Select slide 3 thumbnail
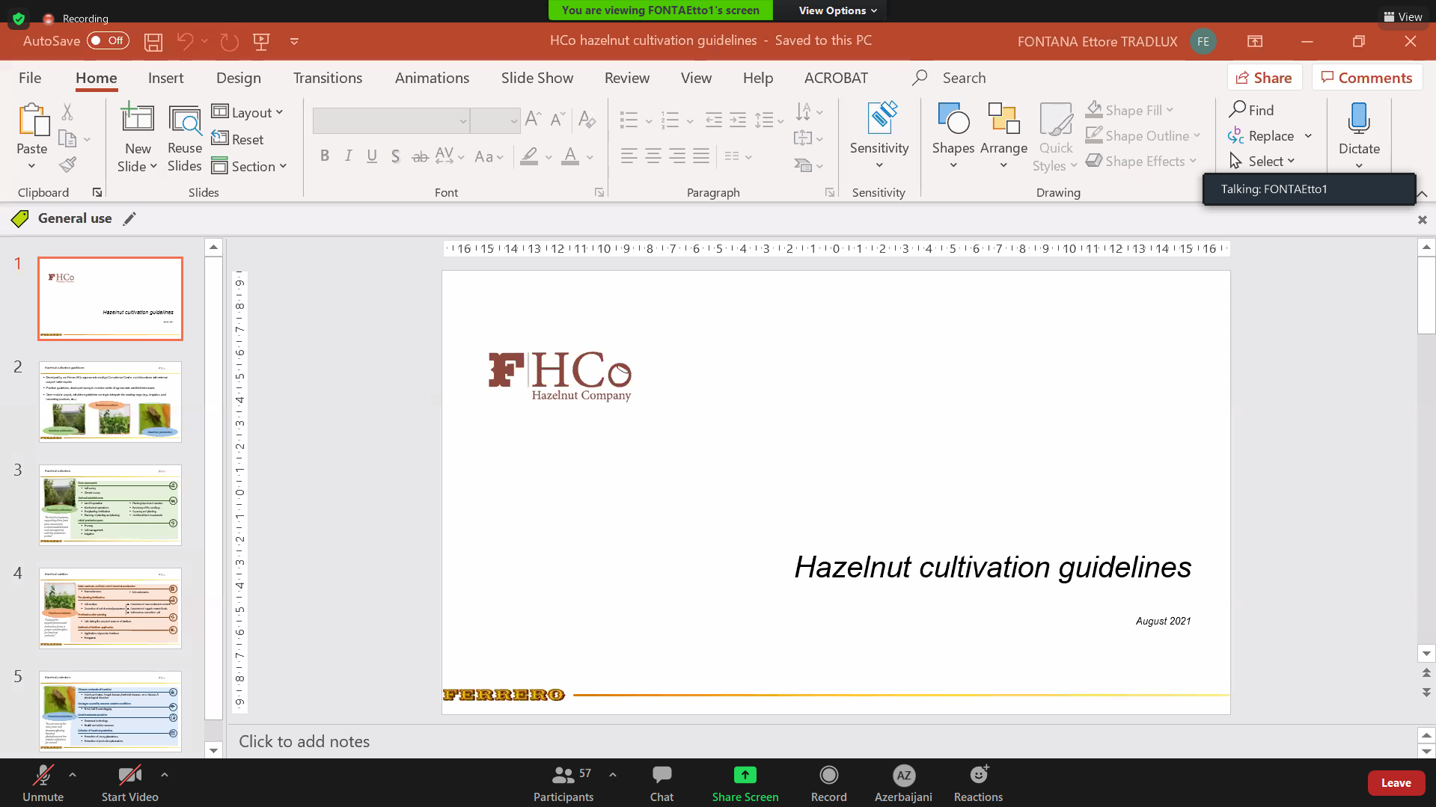Screen dimensions: 1436x807 tap(110, 505)
